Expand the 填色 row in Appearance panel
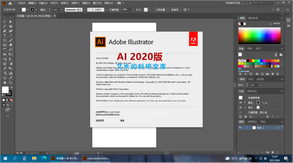 245,107
